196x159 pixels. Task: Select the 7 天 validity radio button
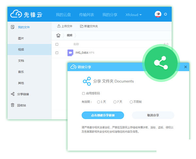click(115, 102)
